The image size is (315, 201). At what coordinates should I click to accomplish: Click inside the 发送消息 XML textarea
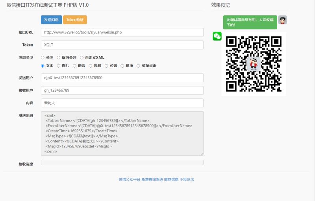click(x=122, y=133)
